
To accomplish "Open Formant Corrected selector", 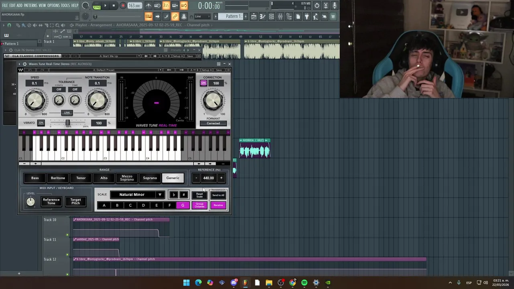I will pos(213,124).
